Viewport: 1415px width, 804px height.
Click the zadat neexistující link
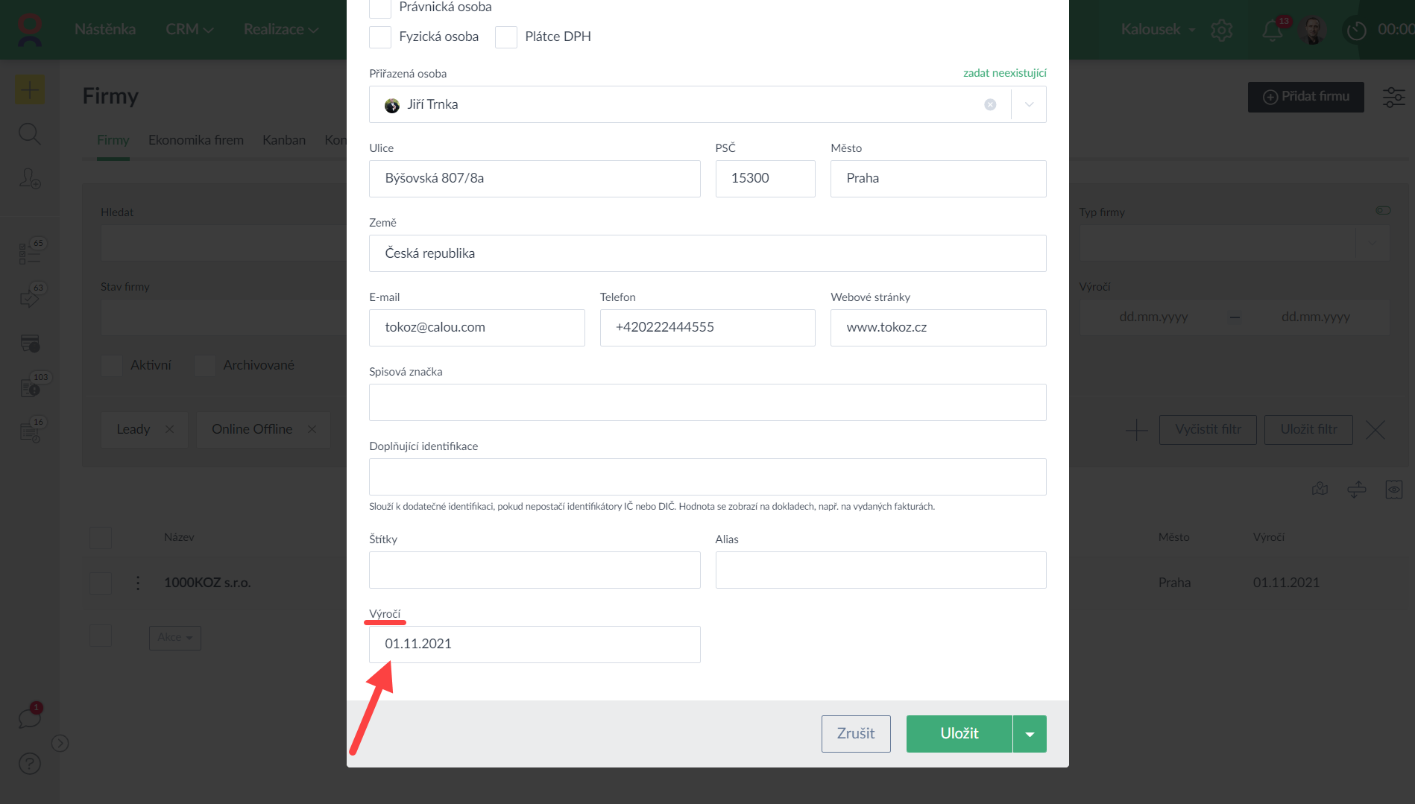[x=1004, y=73]
